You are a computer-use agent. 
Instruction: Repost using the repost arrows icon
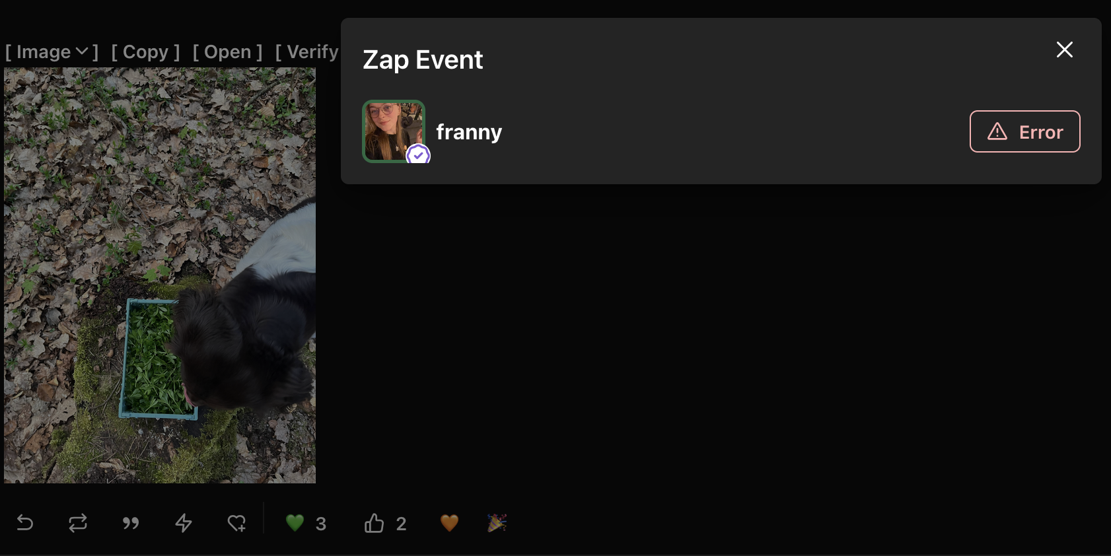(78, 523)
